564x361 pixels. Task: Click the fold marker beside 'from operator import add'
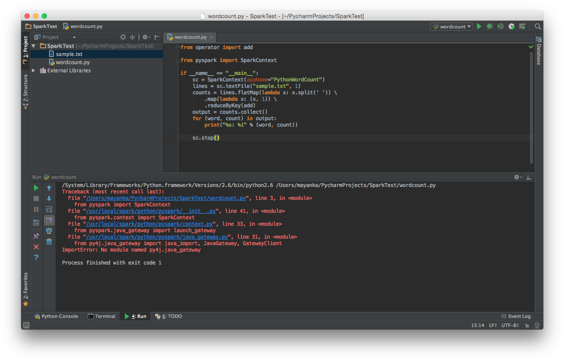[x=178, y=47]
